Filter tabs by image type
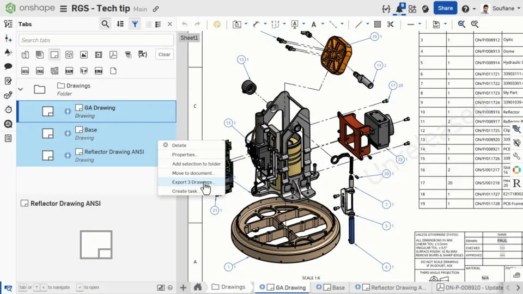This screenshot has height=294, width=523. (x=84, y=54)
